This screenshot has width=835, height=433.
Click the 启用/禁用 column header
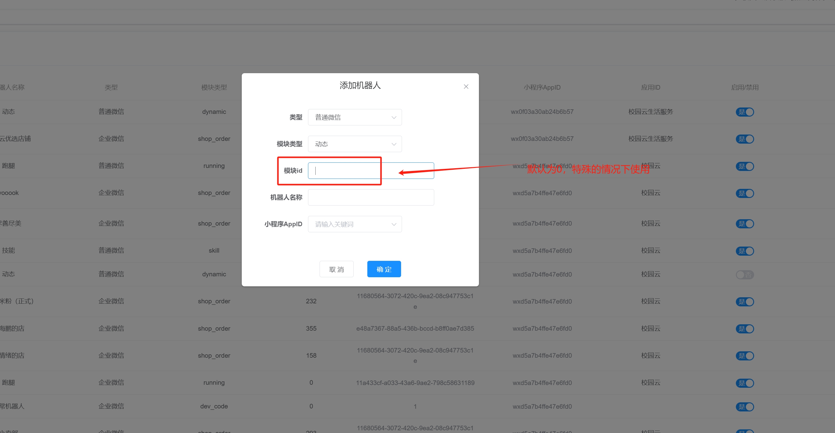coord(745,87)
